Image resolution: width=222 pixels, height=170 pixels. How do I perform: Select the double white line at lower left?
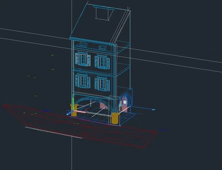[x=54, y=133]
